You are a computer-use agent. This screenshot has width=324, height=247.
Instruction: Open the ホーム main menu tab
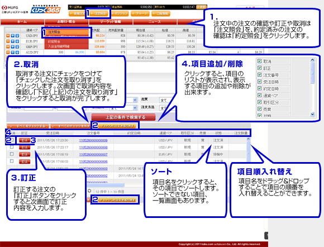tap(22, 21)
